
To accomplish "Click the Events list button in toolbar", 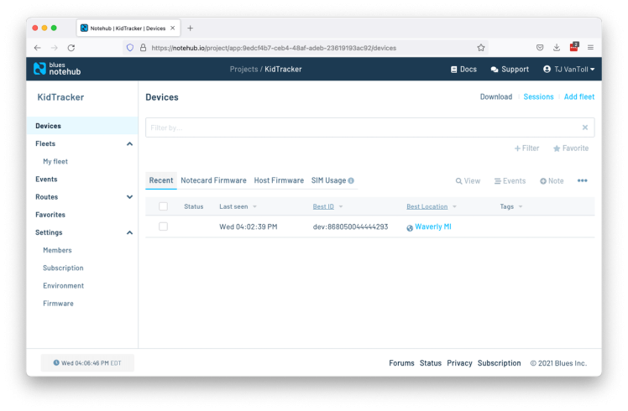I will pos(510,181).
